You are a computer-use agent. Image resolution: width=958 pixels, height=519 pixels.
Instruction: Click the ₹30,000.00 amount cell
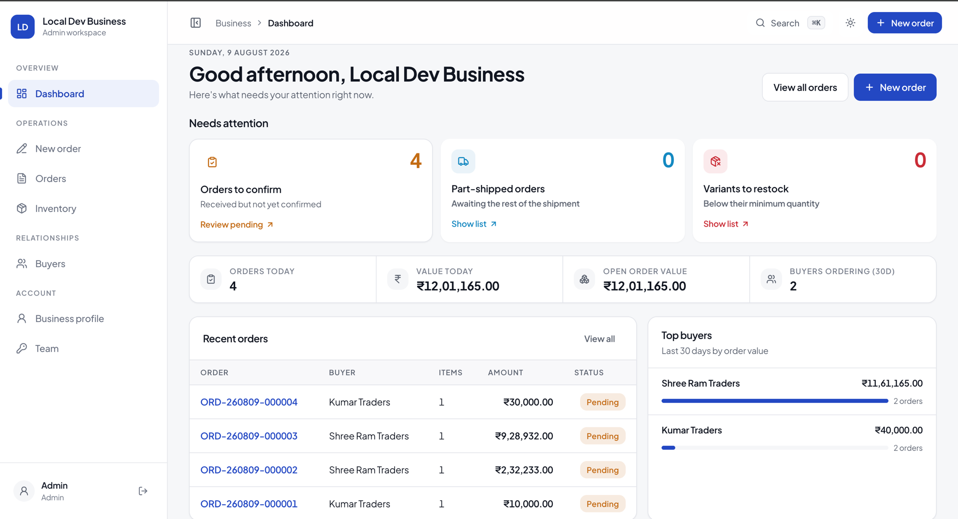(528, 402)
